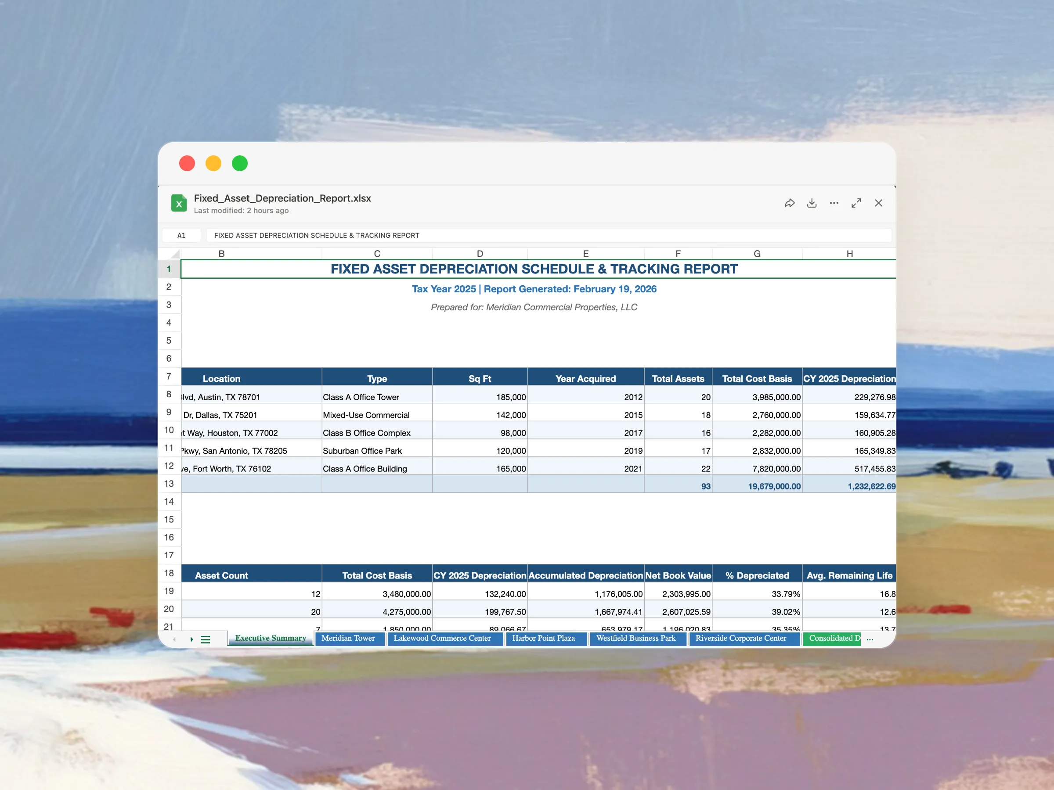
Task: Open the Lakewood Commerce Center tab
Action: [442, 638]
